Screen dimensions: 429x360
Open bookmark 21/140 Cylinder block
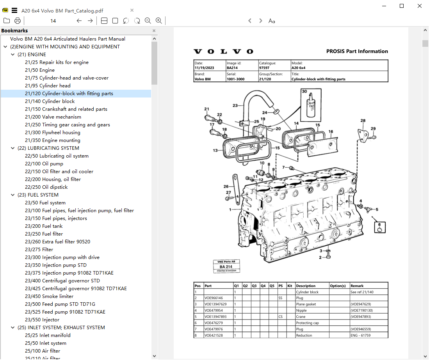click(50, 101)
